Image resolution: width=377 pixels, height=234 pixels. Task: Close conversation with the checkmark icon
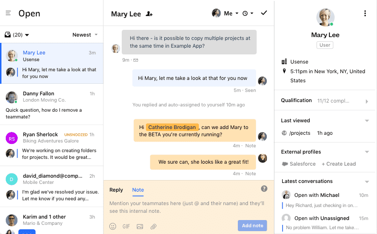[264, 13]
